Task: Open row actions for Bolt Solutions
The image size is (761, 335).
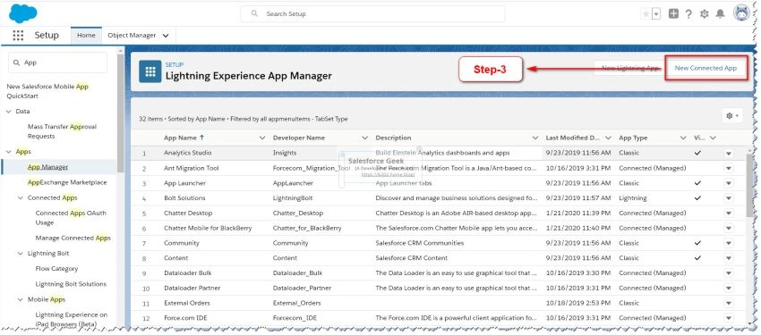Action: tap(729, 198)
